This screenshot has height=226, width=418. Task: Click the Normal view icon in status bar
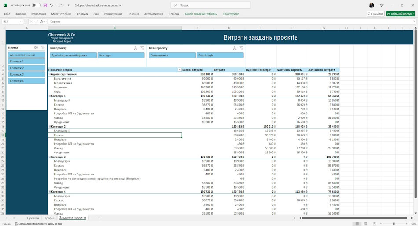pyautogui.click(x=357, y=224)
